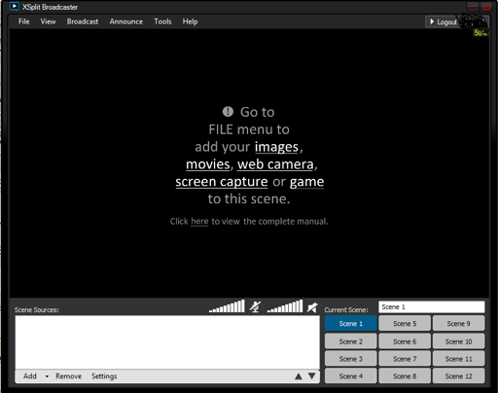
Task: Follow the screen capture link
Action: 222,182
